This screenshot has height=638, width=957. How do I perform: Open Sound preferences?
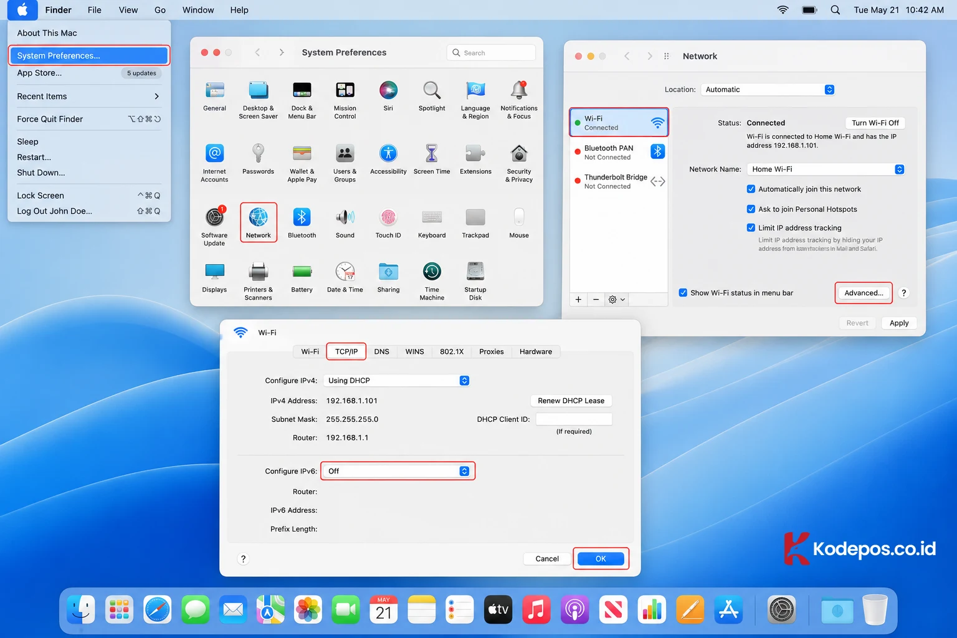(345, 222)
